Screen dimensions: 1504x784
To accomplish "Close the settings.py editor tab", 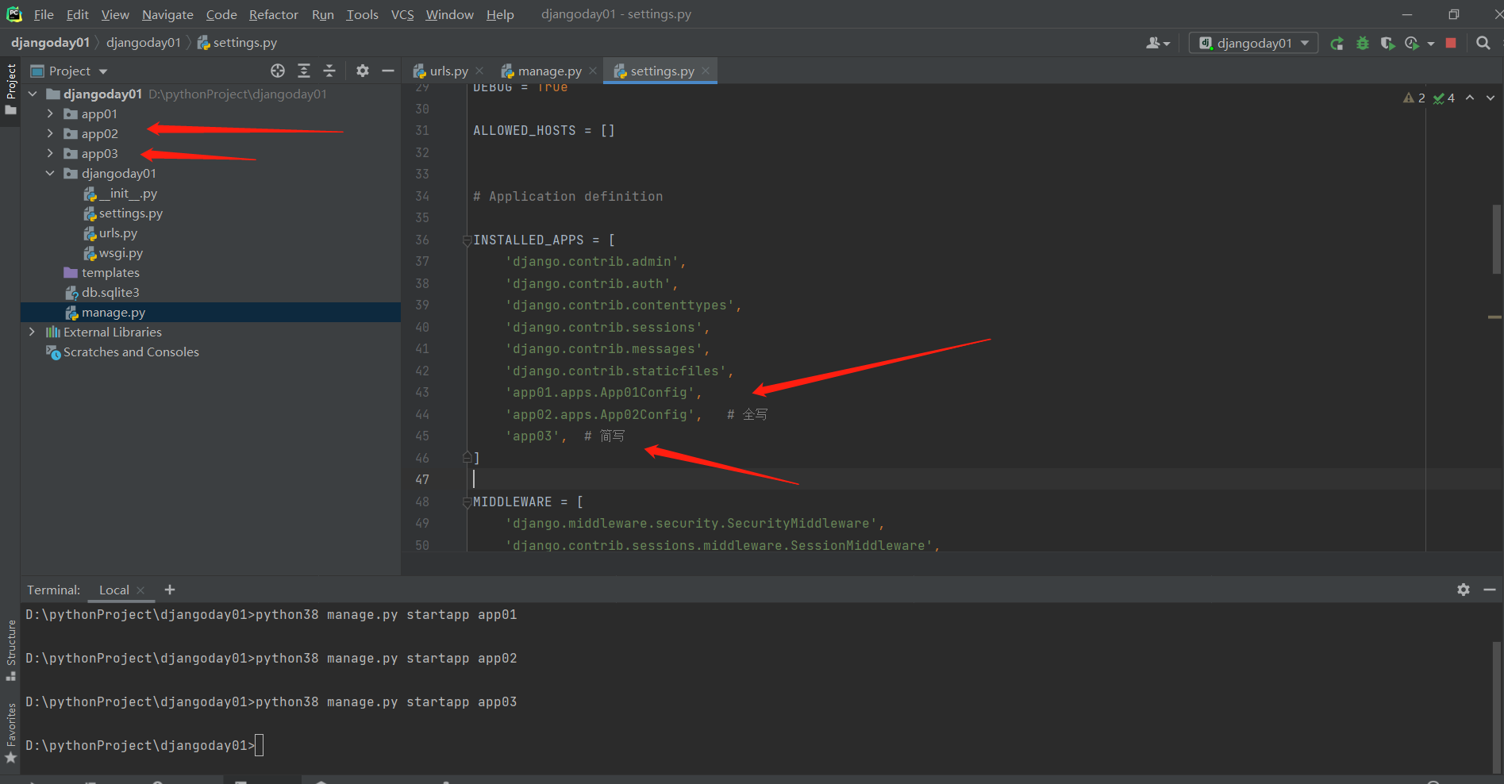I will click(x=706, y=71).
